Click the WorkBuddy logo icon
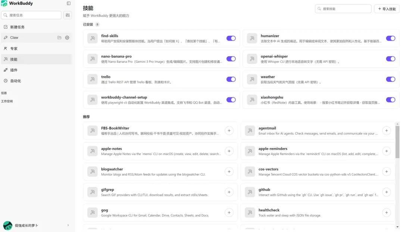This screenshot has height=232, width=403. [x=4, y=3]
